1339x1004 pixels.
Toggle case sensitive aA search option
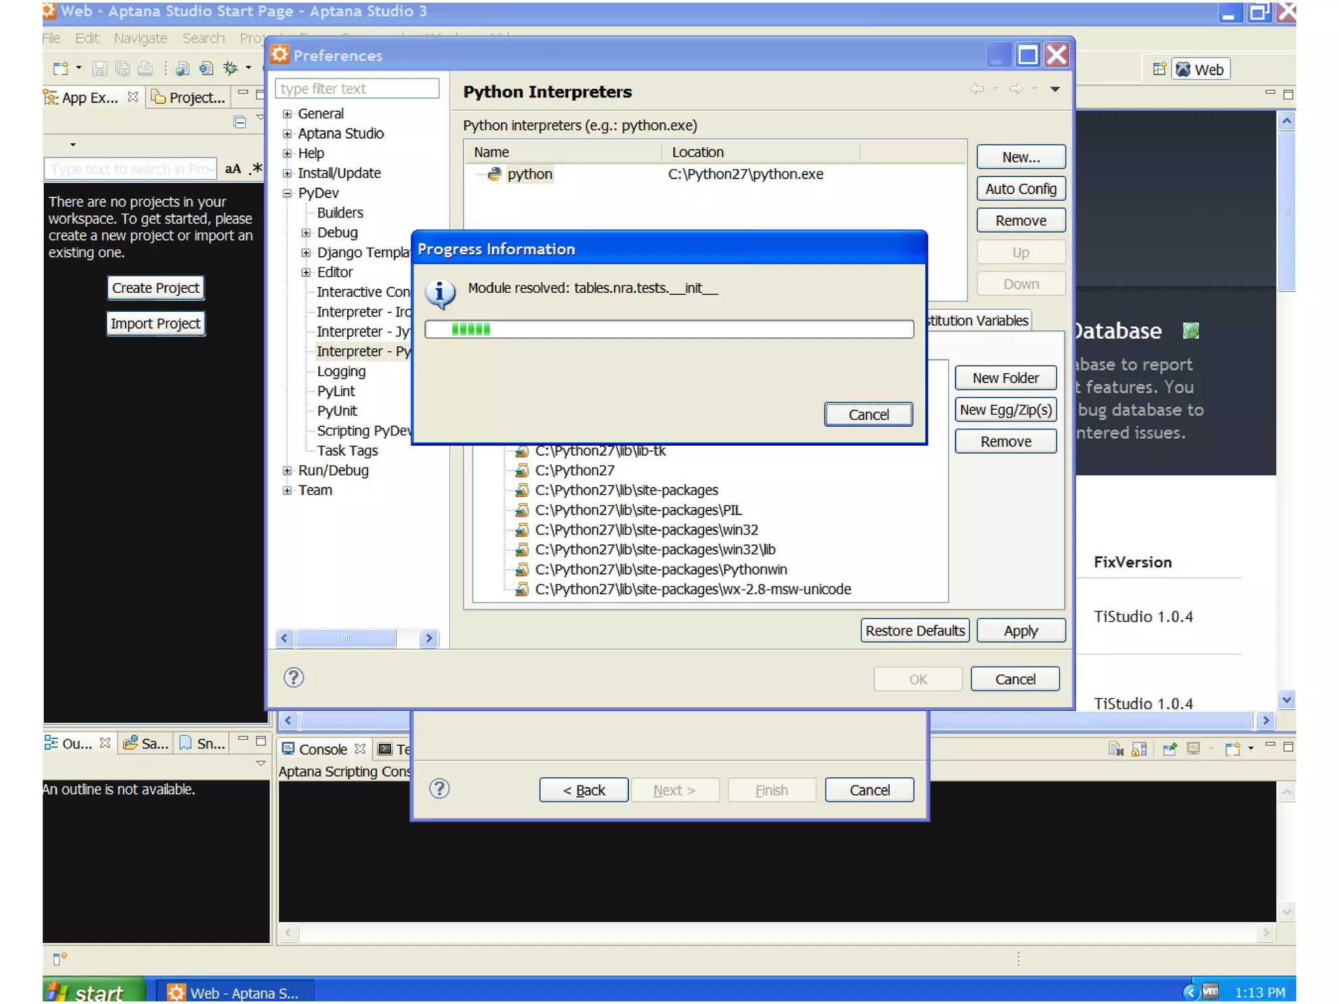(233, 169)
